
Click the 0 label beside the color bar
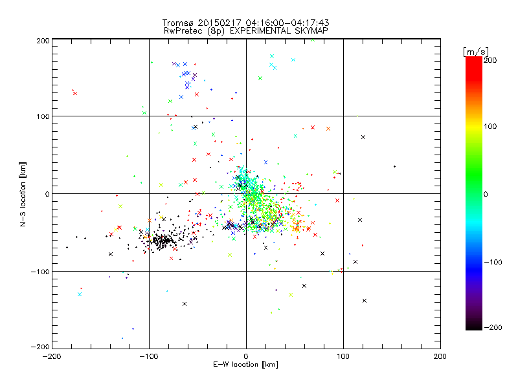point(486,194)
